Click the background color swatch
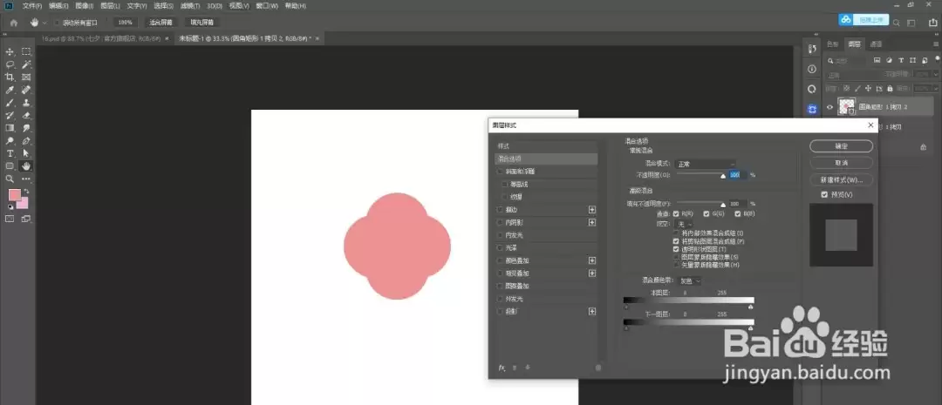The width and height of the screenshot is (942, 405). pos(22,203)
